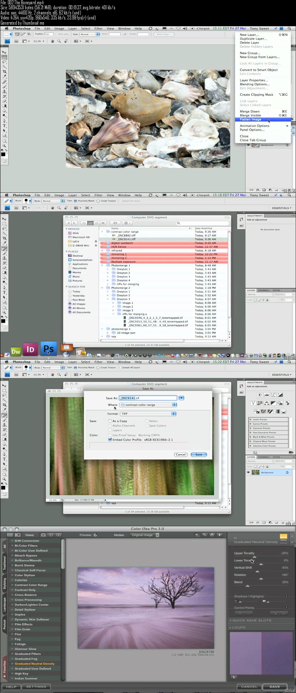Toggle Embed Color Profile sRGB checkbox
Viewport: 296px width, 693px height.
point(110,440)
